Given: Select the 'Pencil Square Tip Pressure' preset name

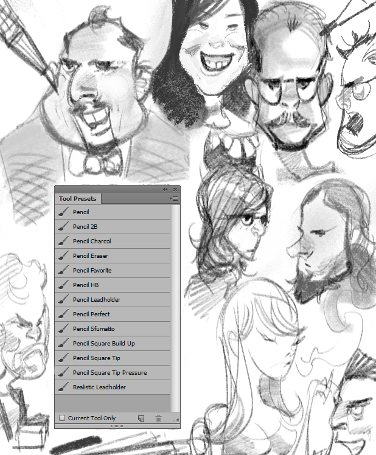Looking at the screenshot, I should click(110, 373).
